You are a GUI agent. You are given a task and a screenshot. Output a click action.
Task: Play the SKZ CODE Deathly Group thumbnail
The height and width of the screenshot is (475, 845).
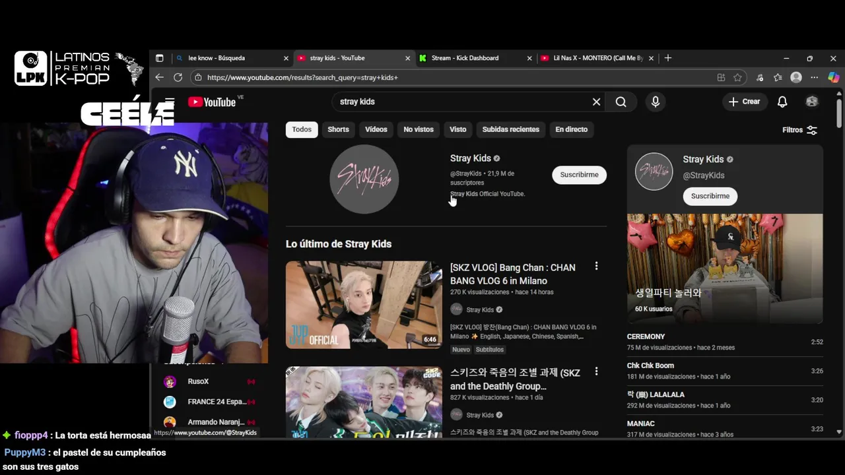364,402
